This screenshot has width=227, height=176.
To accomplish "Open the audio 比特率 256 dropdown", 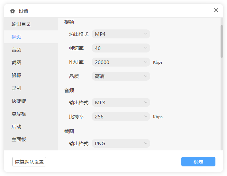I will (x=121, y=116).
